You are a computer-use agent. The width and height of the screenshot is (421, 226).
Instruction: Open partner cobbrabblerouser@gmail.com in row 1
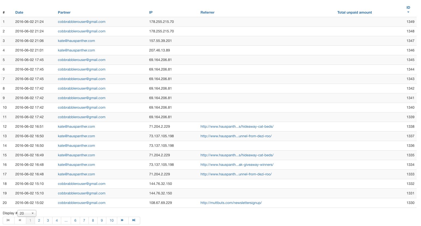[x=81, y=22]
